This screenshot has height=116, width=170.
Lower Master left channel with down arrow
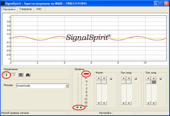99,103
